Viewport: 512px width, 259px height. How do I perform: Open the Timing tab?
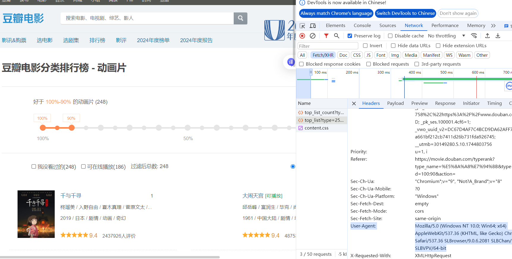(494, 103)
